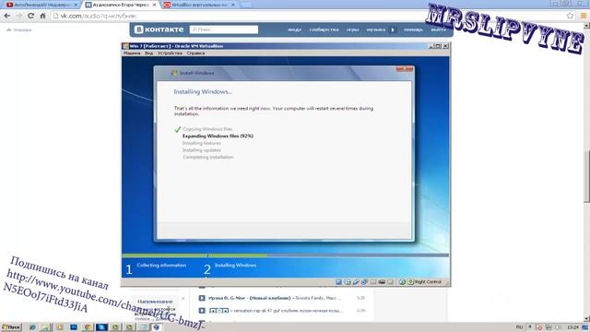Click the 'Installing Windows' stage label at bottom
This screenshot has width=590, height=332.
[x=236, y=265]
